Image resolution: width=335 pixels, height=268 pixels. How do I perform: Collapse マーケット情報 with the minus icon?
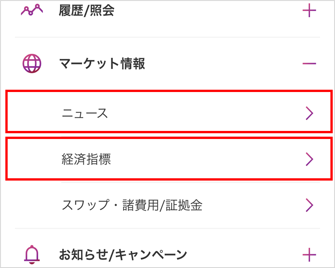tap(309, 63)
